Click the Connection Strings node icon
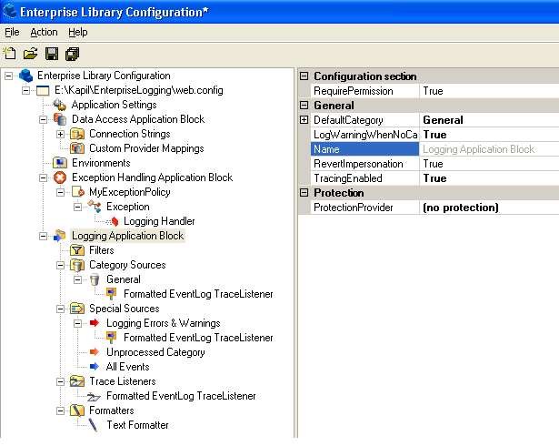The height and width of the screenshot is (446, 559). coord(77,134)
